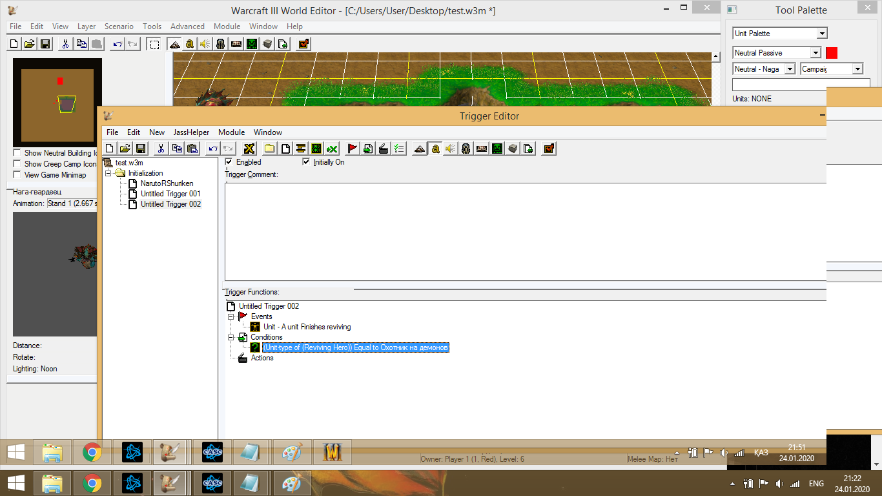Open Object Manager from Trigger Editor toolbar
Image resolution: width=882 pixels, height=496 pixels.
click(513, 149)
